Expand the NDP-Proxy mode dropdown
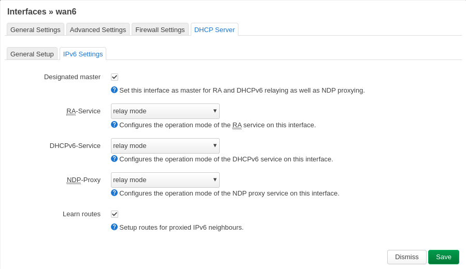This screenshot has width=466, height=269. click(x=165, y=180)
